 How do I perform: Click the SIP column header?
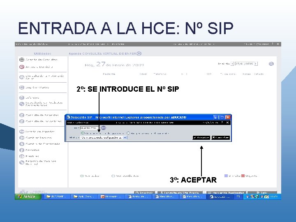pos(209,74)
